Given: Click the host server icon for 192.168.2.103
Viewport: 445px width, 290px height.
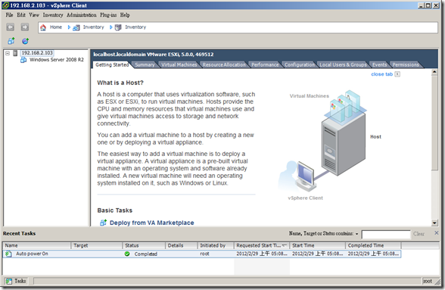Looking at the screenshot, I should 15,53.
